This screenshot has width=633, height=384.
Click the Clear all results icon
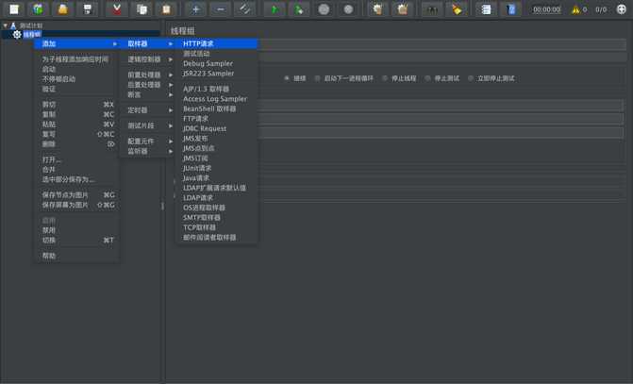click(403, 9)
